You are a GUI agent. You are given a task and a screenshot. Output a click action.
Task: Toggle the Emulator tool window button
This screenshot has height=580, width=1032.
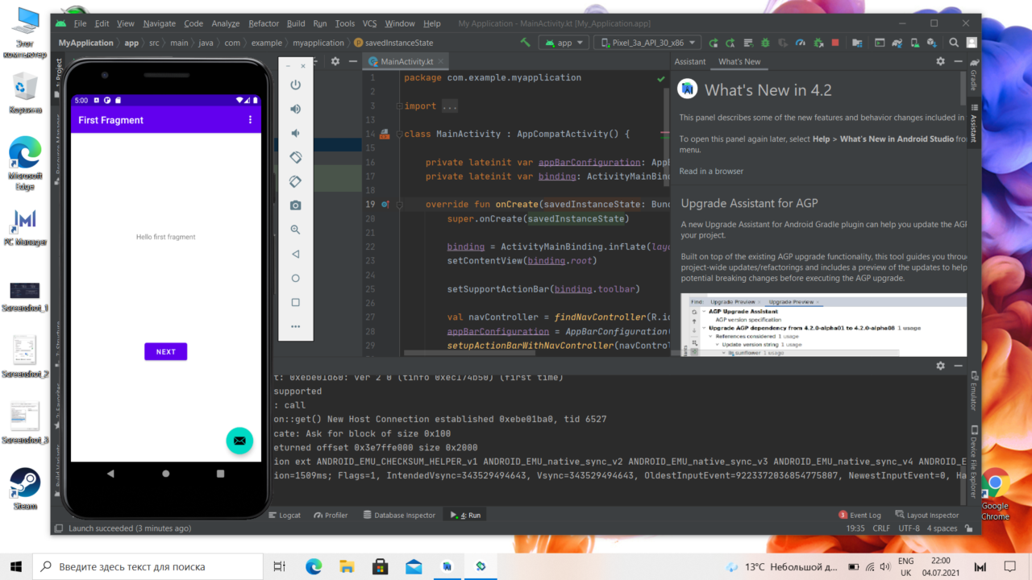point(974,391)
